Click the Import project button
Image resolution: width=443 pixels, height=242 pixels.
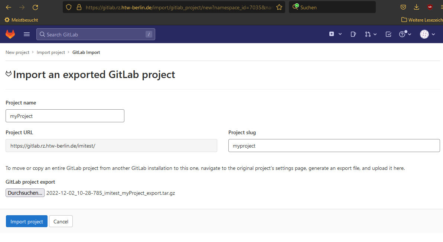(x=27, y=221)
